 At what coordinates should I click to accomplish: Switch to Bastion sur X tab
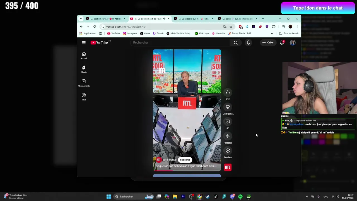tap(105, 19)
